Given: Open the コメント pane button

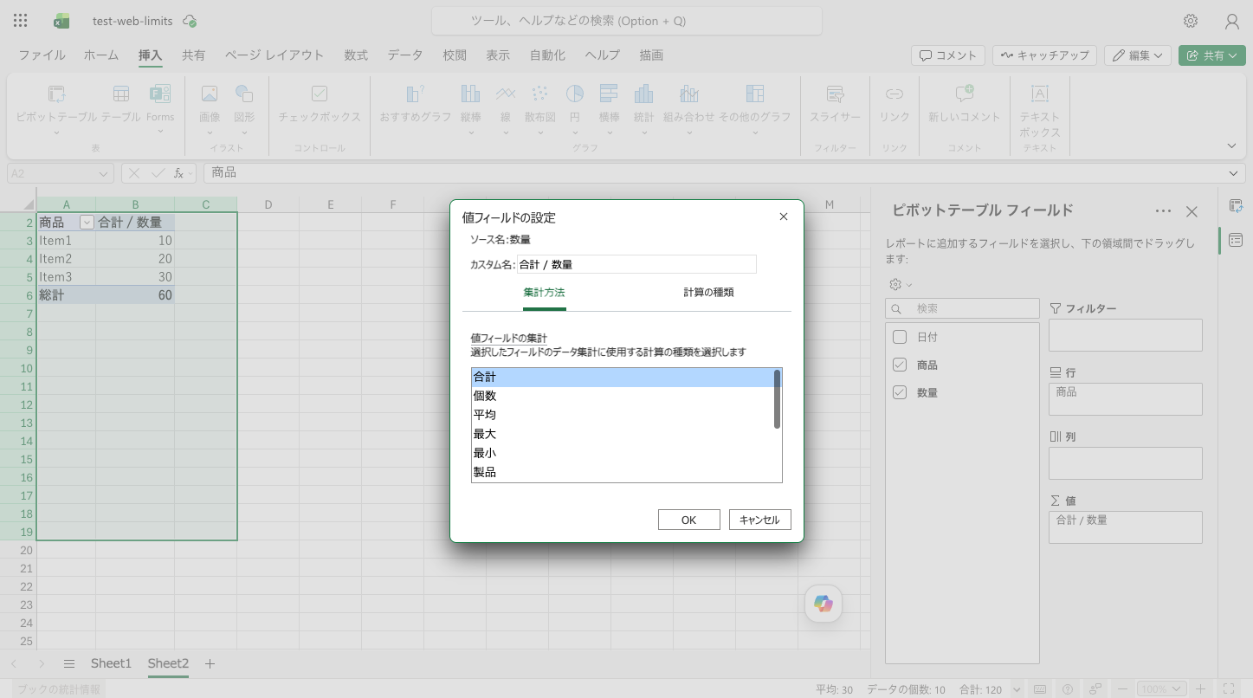Looking at the screenshot, I should [948, 55].
